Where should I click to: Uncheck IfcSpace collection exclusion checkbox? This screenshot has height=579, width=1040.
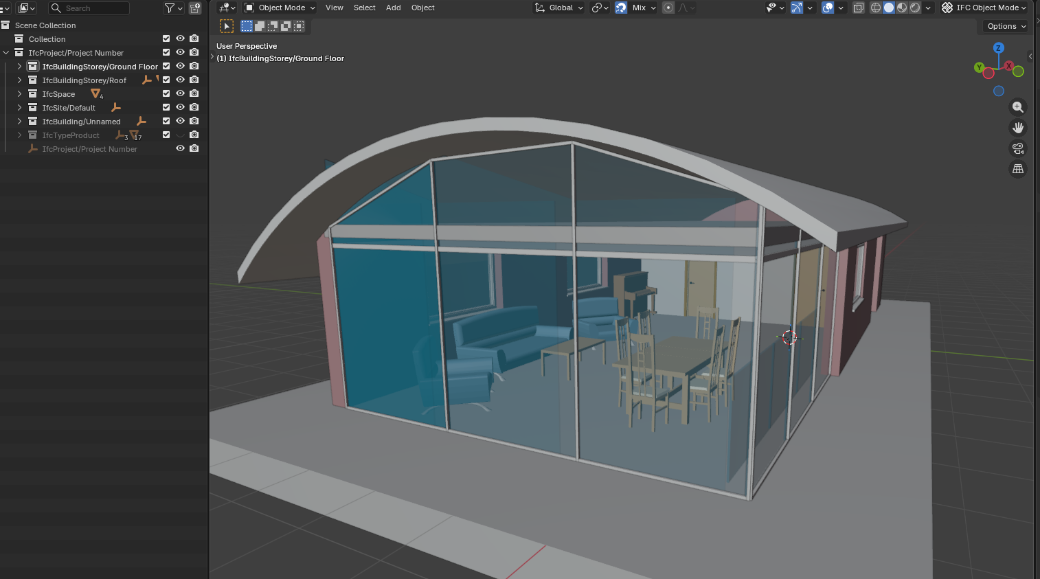pos(166,93)
